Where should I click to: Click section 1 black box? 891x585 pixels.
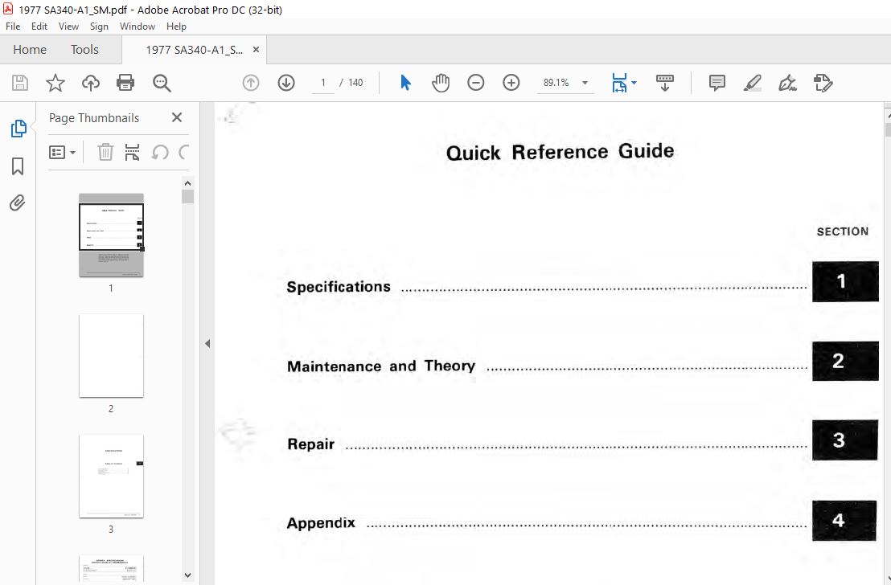coord(845,281)
